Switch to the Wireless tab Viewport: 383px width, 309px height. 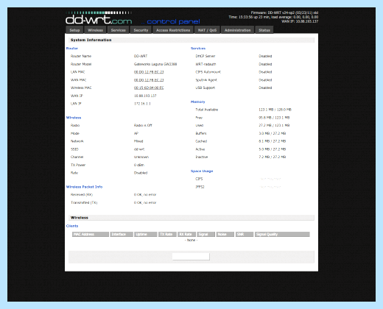(x=95, y=30)
